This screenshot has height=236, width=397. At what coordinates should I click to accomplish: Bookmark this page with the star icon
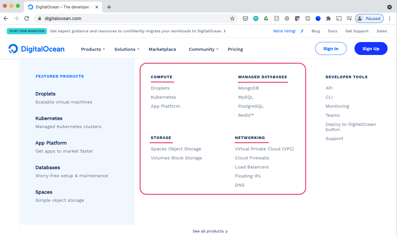232,18
